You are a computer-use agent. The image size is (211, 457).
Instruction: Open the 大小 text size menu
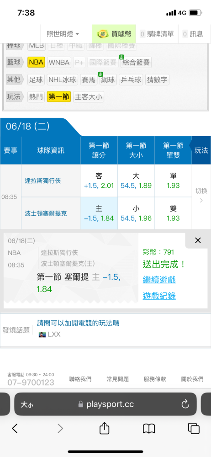point(26,404)
